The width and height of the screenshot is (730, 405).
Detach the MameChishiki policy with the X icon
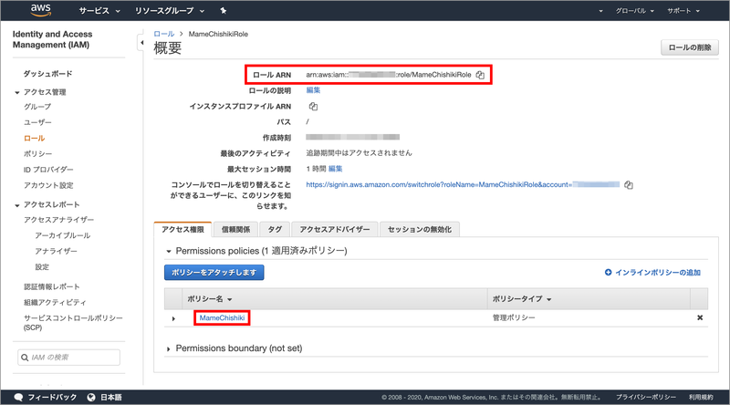pyautogui.click(x=700, y=318)
